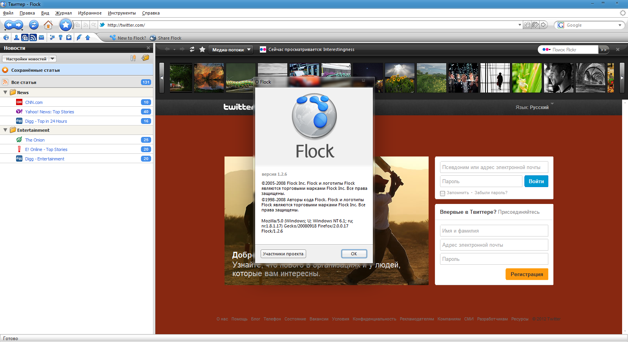Open the Медиа-потоки dropdown
Viewport: 628px width, 342px height.
pyautogui.click(x=231, y=50)
